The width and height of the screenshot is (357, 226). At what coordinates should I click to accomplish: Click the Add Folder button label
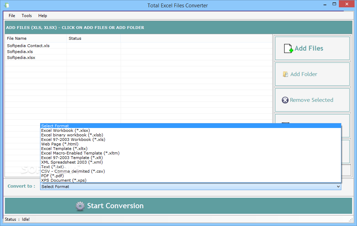[304, 74]
